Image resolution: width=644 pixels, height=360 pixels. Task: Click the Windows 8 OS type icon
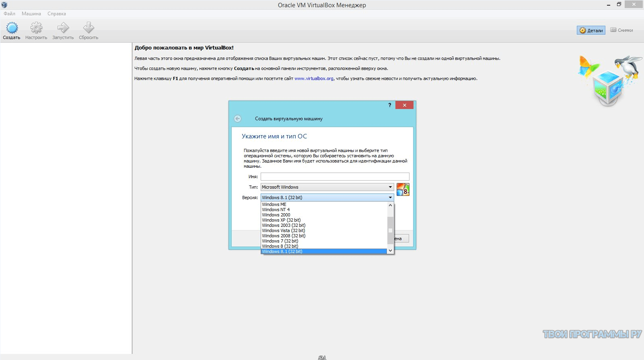click(x=403, y=189)
